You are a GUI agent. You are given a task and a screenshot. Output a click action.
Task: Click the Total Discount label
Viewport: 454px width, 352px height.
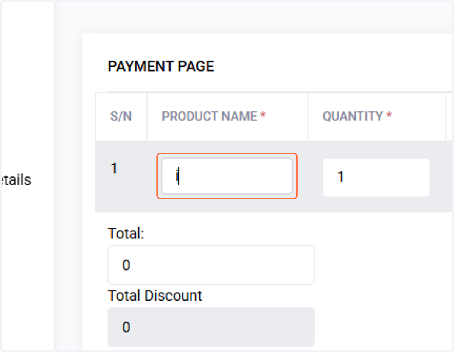[155, 295]
